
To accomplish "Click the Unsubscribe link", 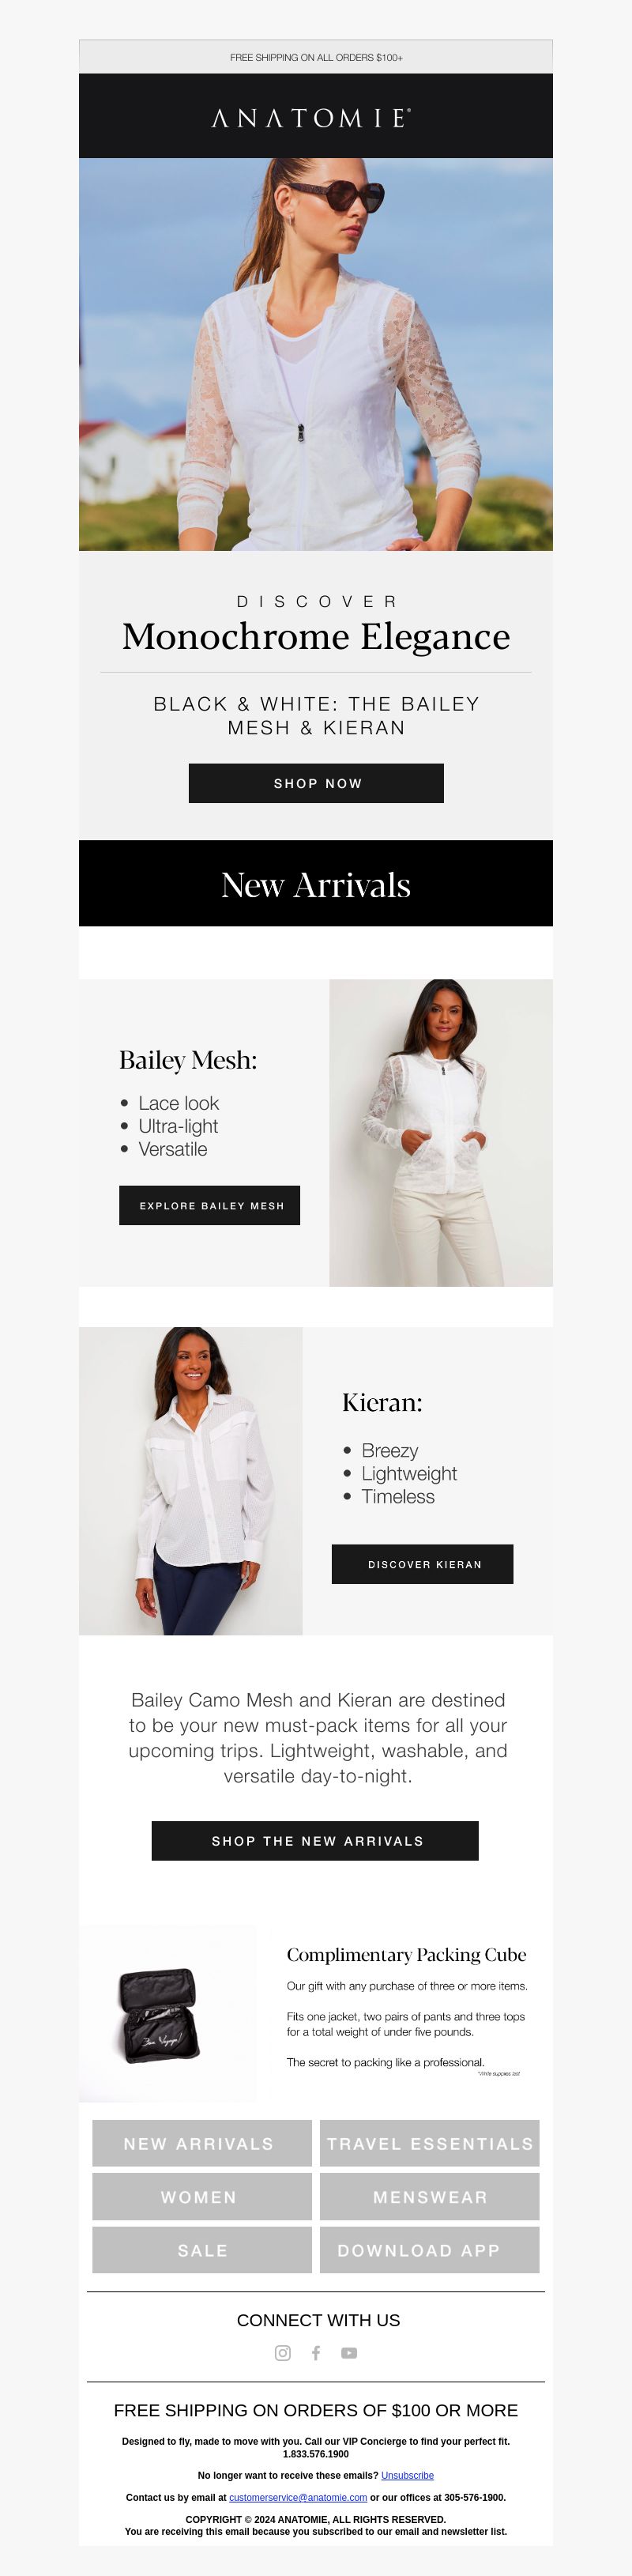I will coord(407,2475).
